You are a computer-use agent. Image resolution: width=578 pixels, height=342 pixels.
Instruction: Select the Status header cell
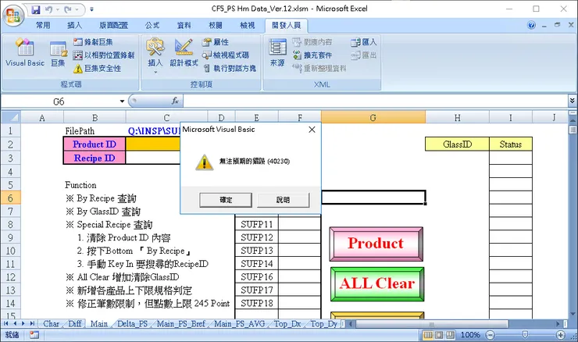[x=511, y=144]
